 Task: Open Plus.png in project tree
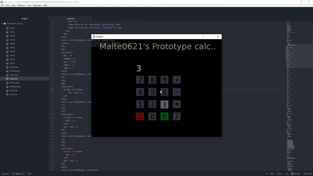pyautogui.click(x=13, y=90)
